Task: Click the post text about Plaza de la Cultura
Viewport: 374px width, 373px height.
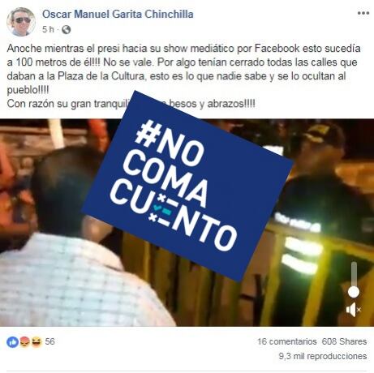Action: tap(183, 76)
